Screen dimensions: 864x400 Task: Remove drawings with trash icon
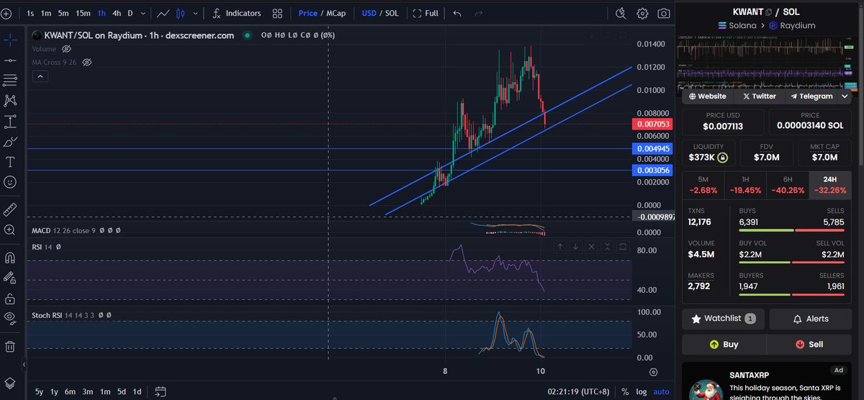click(10, 345)
